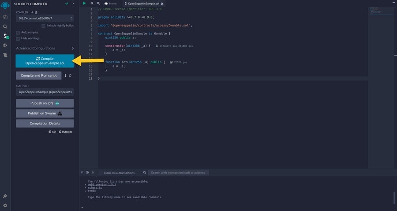
Task: Click the terminal search magnifier icon
Action: (x=145, y=173)
